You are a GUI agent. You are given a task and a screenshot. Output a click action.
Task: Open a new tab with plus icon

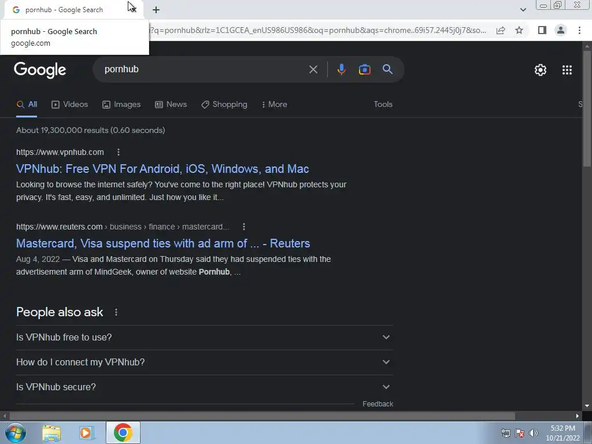(156, 10)
